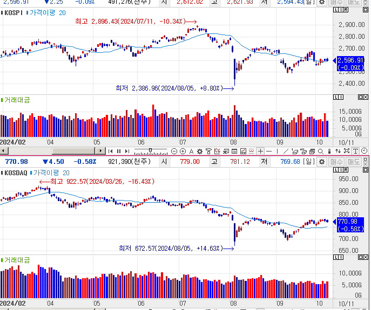Click the tool icon right of gear
Screen dimensions: 371x310
pyautogui.click(x=208, y=151)
